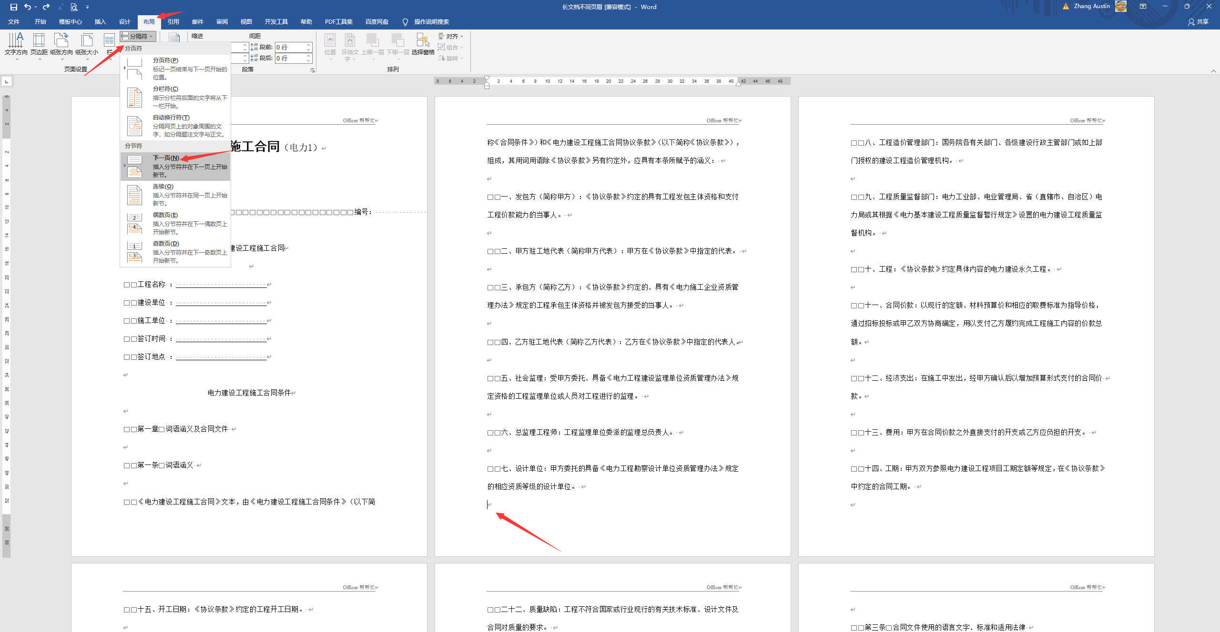Image resolution: width=1220 pixels, height=632 pixels.
Task: Open the 模板中心 tab
Action: click(x=70, y=21)
